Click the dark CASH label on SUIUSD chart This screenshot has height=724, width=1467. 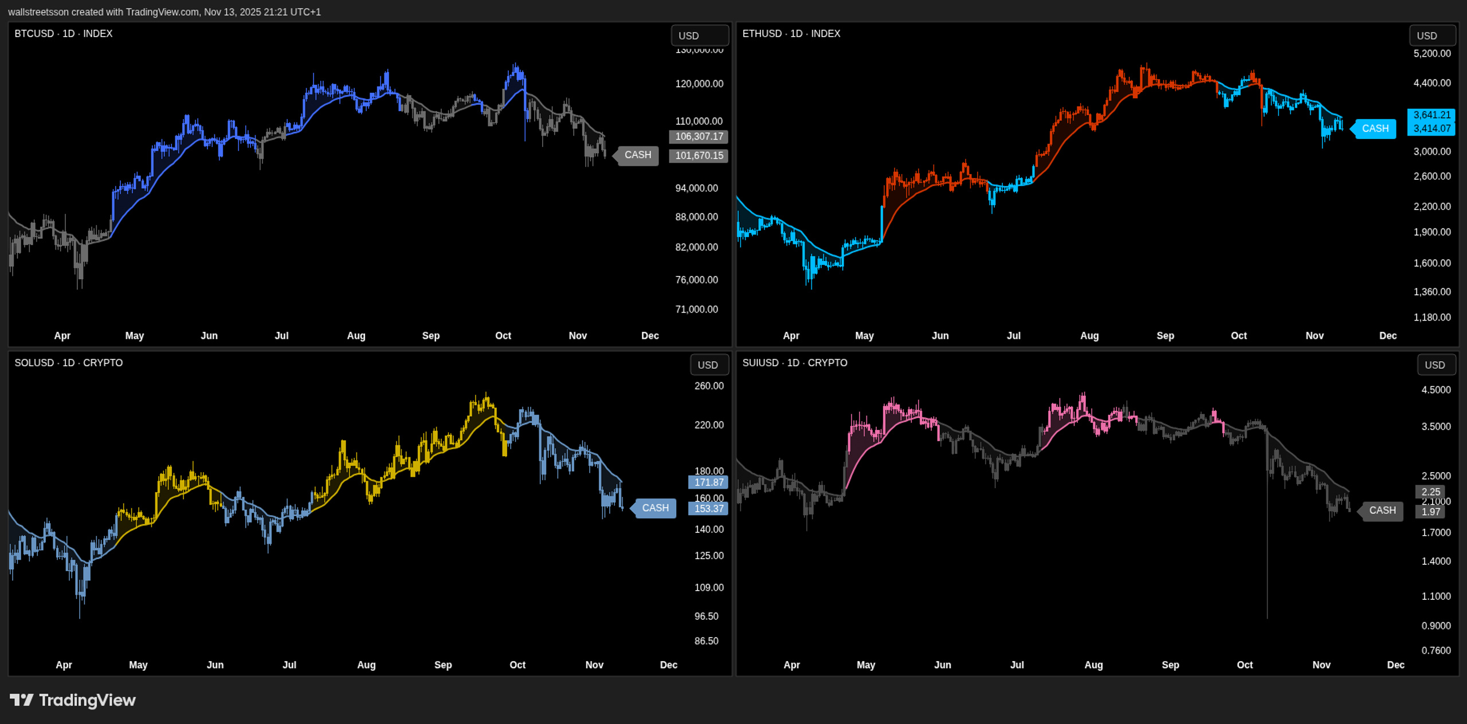pyautogui.click(x=1381, y=511)
